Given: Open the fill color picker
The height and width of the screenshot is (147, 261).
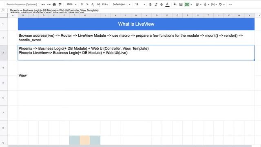Looking at the screenshot, I should click(x=175, y=4).
